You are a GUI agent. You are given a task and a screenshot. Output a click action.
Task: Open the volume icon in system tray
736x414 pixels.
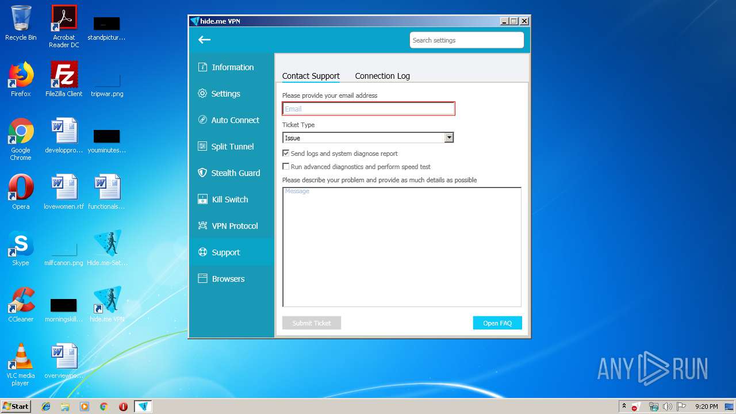(667, 407)
